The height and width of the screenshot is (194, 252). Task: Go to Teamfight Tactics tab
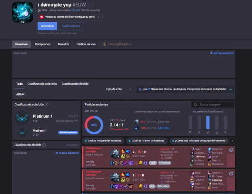pyautogui.click(x=117, y=44)
